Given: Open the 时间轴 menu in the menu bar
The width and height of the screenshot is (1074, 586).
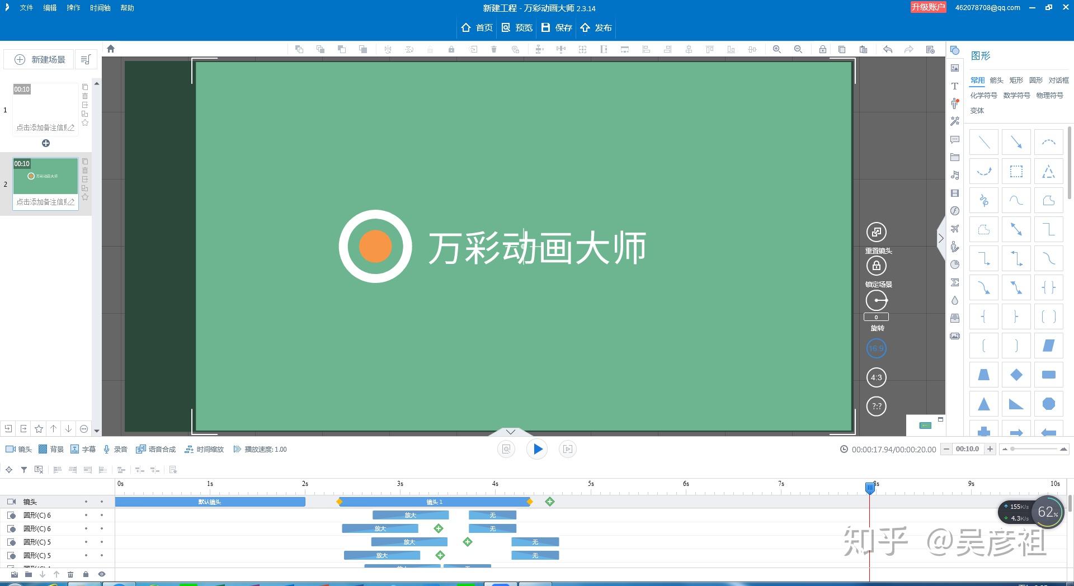Looking at the screenshot, I should tap(100, 8).
